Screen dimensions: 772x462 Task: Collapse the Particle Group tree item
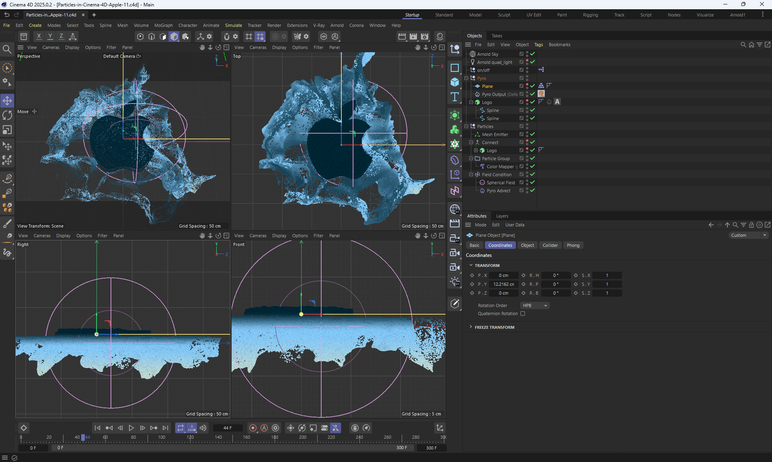[471, 159]
